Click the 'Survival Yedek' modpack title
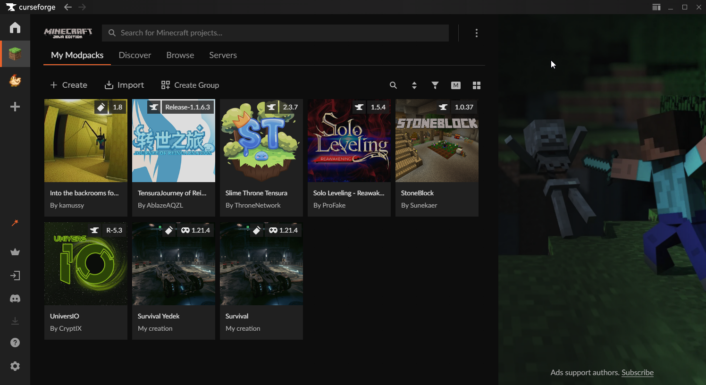706x385 pixels. [x=159, y=316]
